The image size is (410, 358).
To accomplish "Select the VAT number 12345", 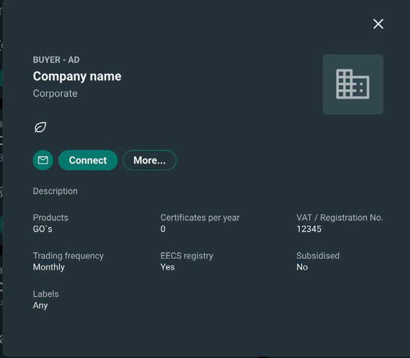I will (309, 229).
